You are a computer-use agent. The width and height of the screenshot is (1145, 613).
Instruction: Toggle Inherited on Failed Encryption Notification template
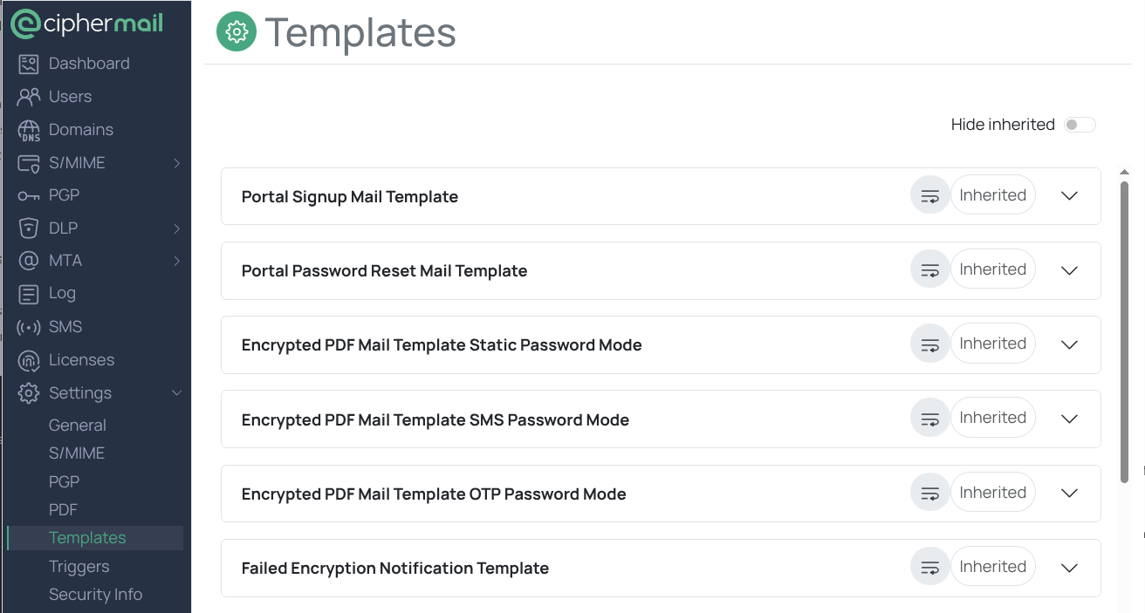coord(992,567)
